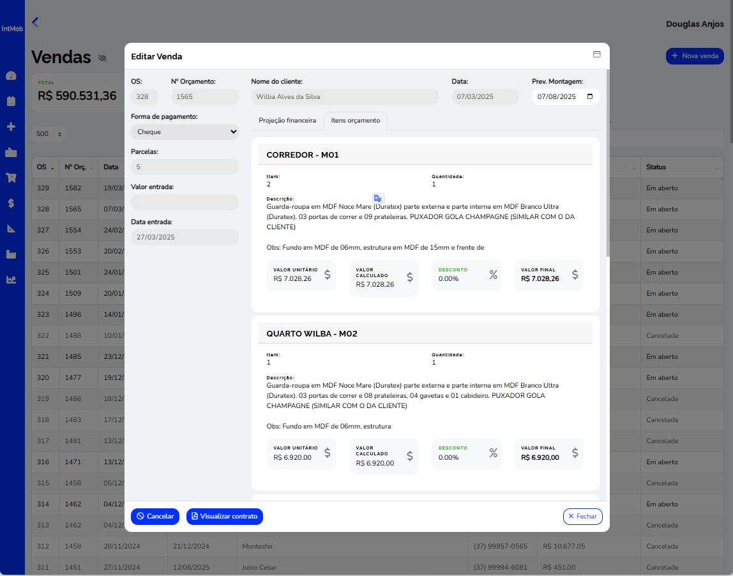The height and width of the screenshot is (576, 733).
Task: Toggle the hide-values eye icon beside Vendas
Action: 102,58
